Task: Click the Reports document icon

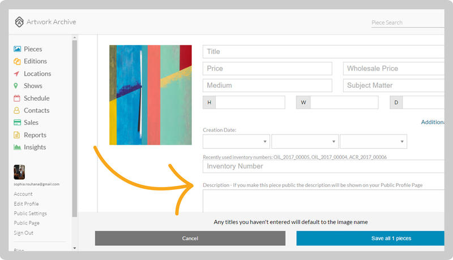Action: click(x=17, y=135)
